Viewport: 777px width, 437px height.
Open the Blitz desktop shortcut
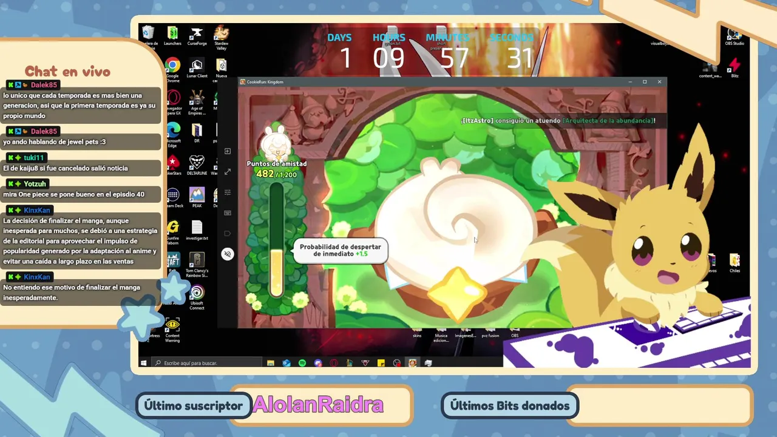pos(735,68)
